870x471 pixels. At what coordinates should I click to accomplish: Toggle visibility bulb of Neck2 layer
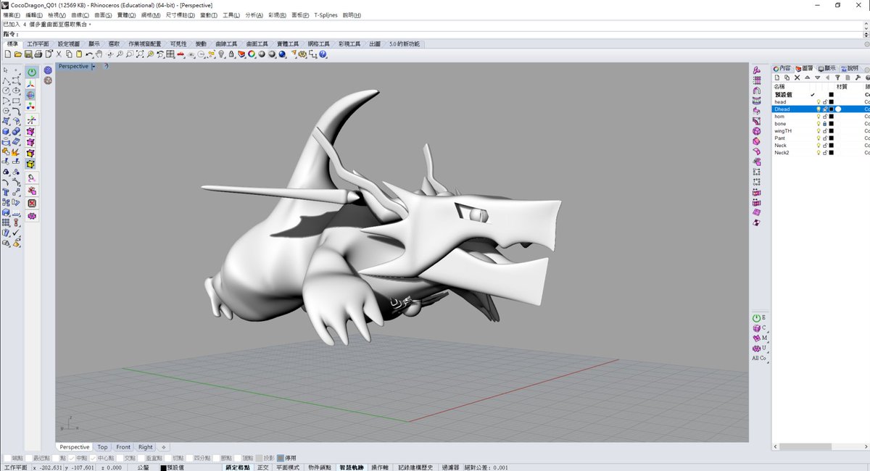point(819,153)
